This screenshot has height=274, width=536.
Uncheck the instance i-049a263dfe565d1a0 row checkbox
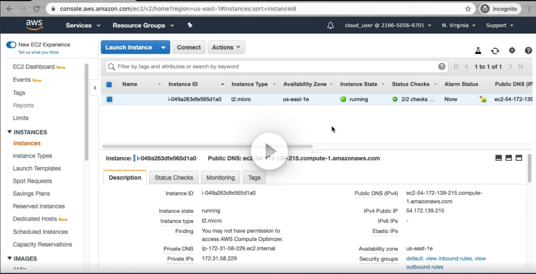109,99
